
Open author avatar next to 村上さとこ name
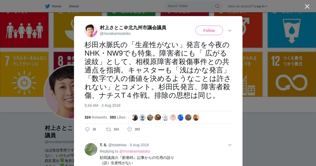tap(91, 31)
